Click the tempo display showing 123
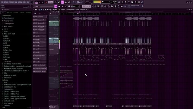 (x=51, y=2)
